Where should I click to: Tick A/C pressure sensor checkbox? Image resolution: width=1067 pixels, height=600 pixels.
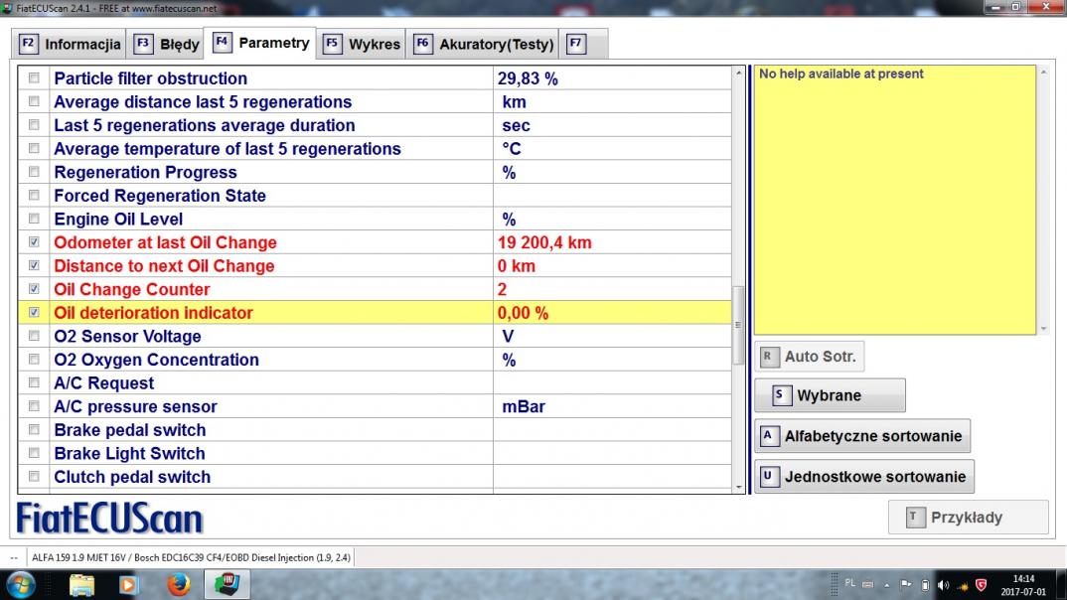pyautogui.click(x=34, y=406)
